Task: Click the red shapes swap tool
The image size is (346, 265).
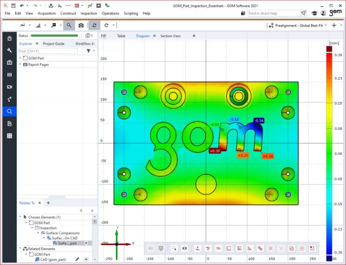Action: [x=312, y=248]
